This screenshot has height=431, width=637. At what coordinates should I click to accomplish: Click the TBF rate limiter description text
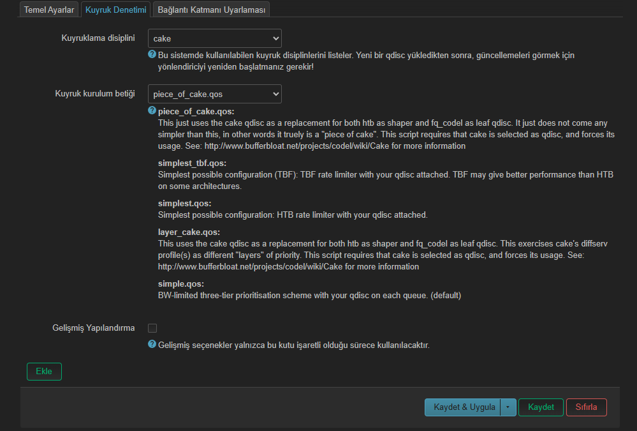tap(386, 180)
